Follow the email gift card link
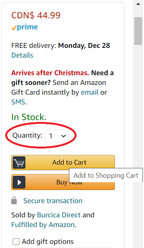This screenshot has width=144, height=248. [90, 92]
